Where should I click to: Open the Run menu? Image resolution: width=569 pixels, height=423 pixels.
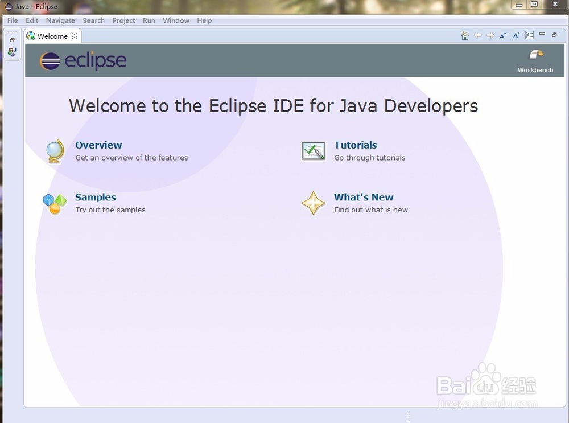pos(149,20)
